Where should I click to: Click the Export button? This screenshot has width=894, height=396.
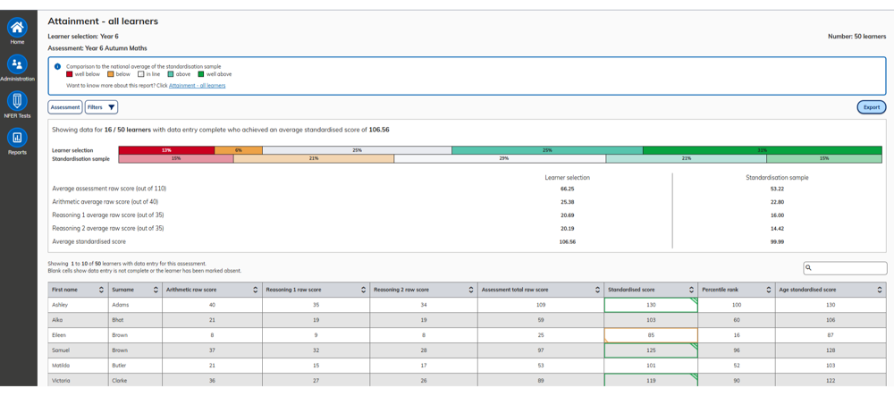(871, 107)
